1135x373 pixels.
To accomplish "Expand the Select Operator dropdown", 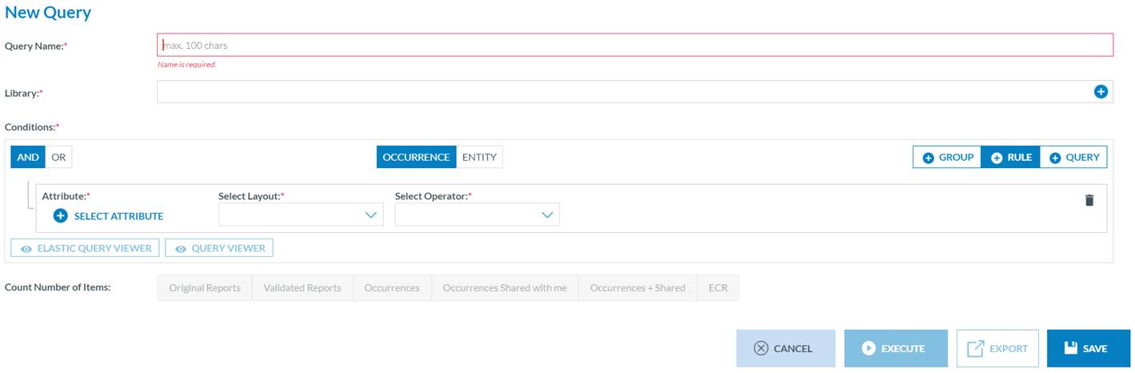I will (478, 215).
